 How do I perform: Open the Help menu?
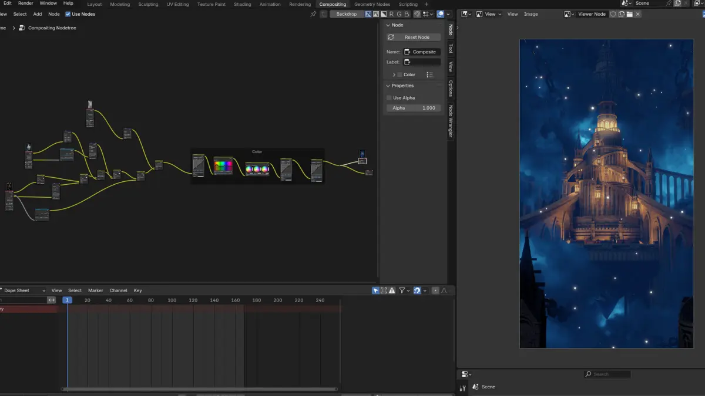click(68, 3)
